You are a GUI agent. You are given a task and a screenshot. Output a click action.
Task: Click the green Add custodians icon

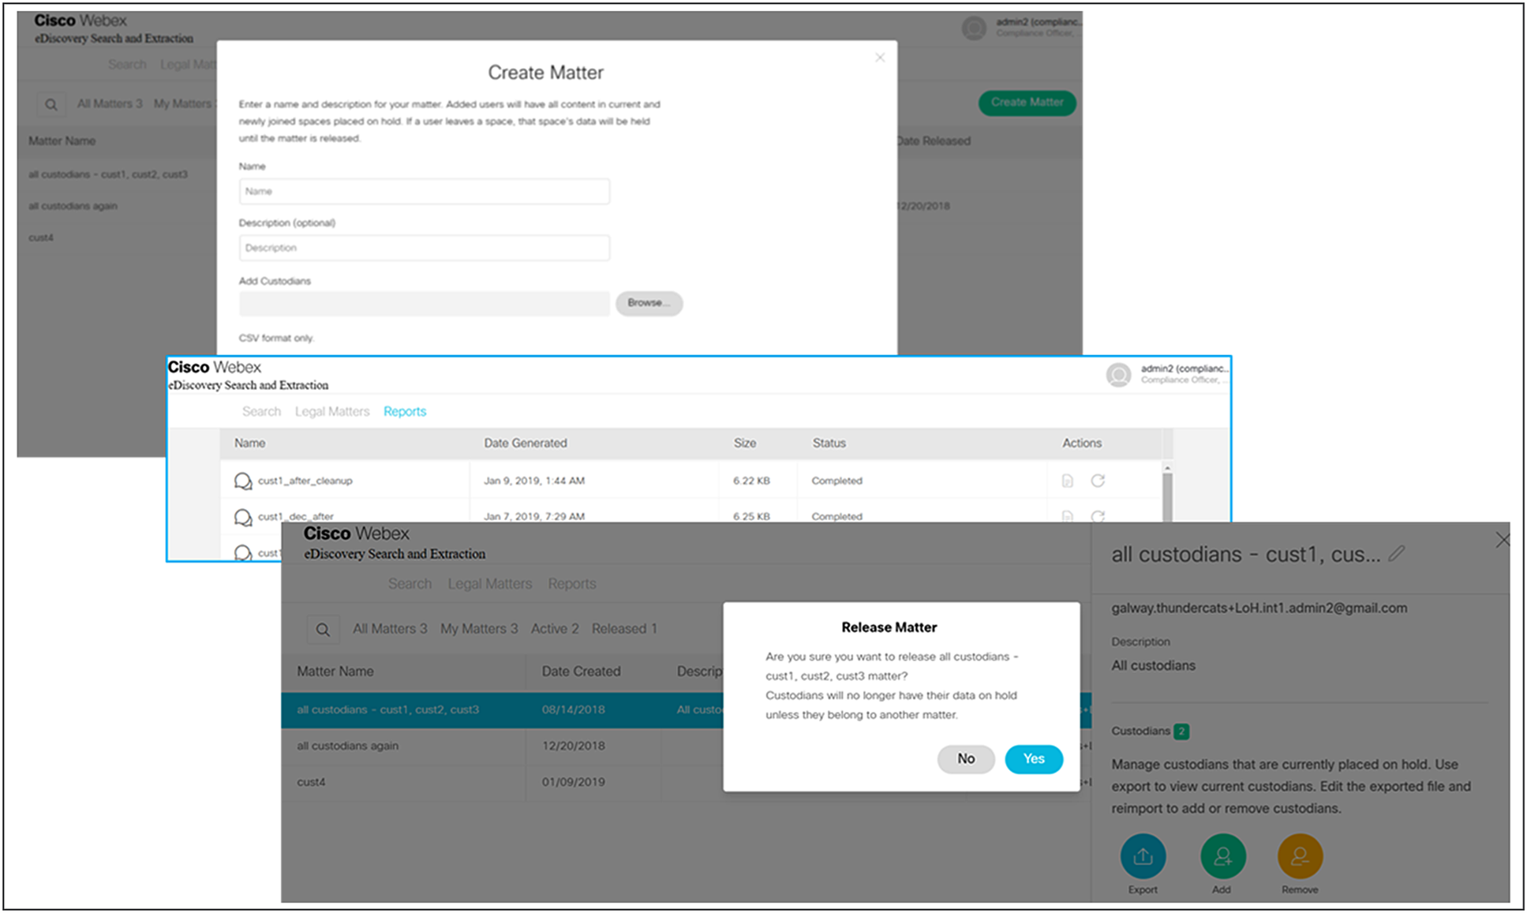click(x=1222, y=856)
